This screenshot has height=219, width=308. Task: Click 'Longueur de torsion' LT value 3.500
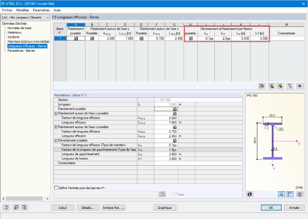[x=166, y=159]
